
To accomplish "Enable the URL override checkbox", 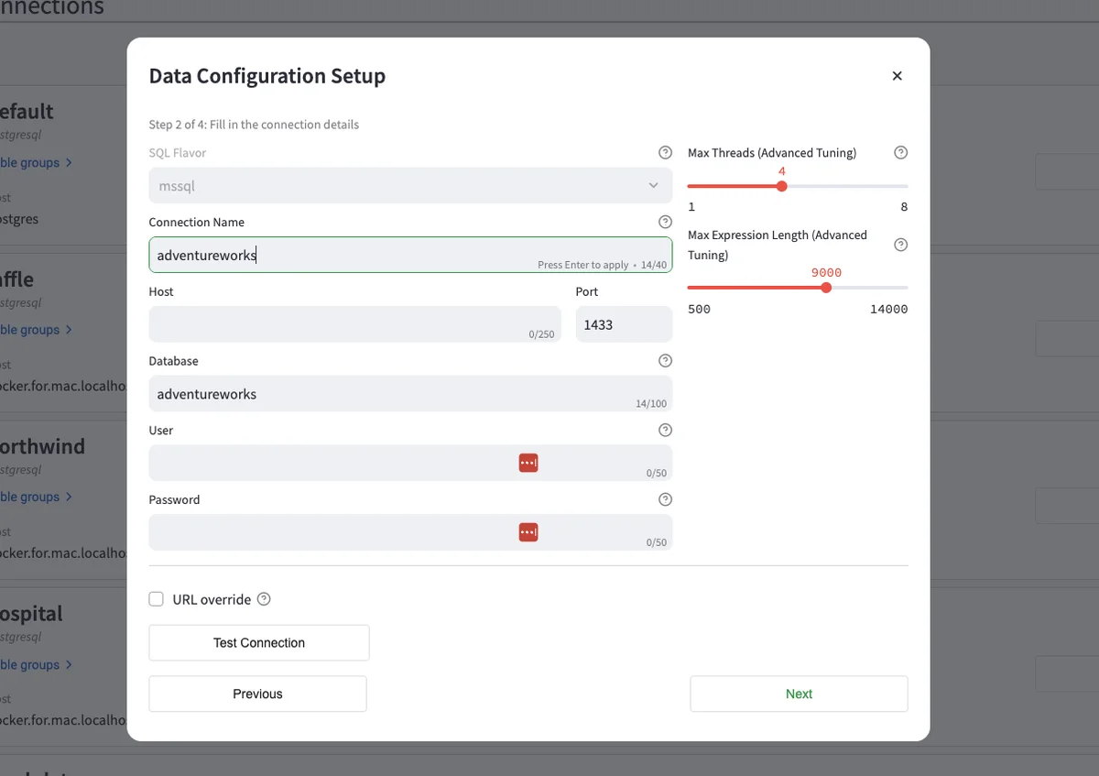I will pyautogui.click(x=157, y=599).
